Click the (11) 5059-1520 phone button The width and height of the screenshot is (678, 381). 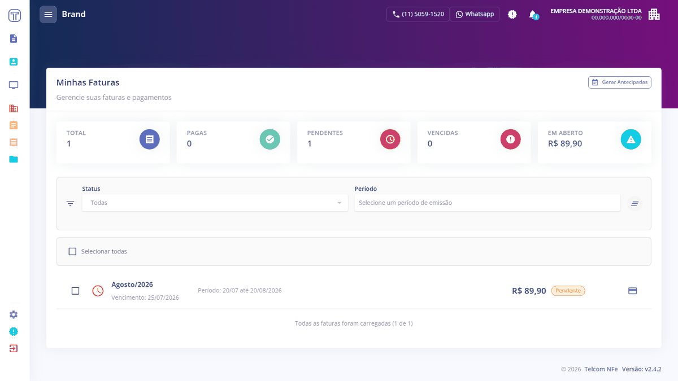click(418, 14)
